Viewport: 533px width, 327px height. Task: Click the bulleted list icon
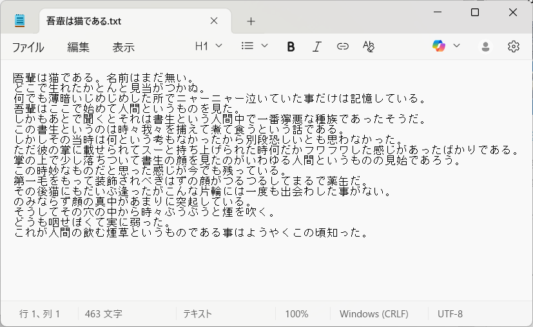(x=247, y=46)
